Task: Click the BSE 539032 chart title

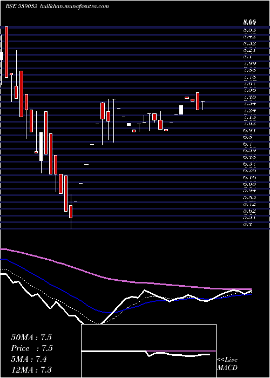Action: coord(21,6)
